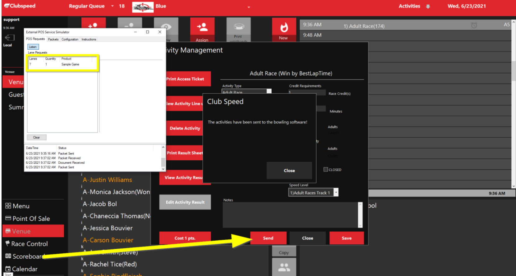Viewport: 516px width, 276px height.
Task: Click the Notes field scrollbar
Action: [x=360, y=215]
